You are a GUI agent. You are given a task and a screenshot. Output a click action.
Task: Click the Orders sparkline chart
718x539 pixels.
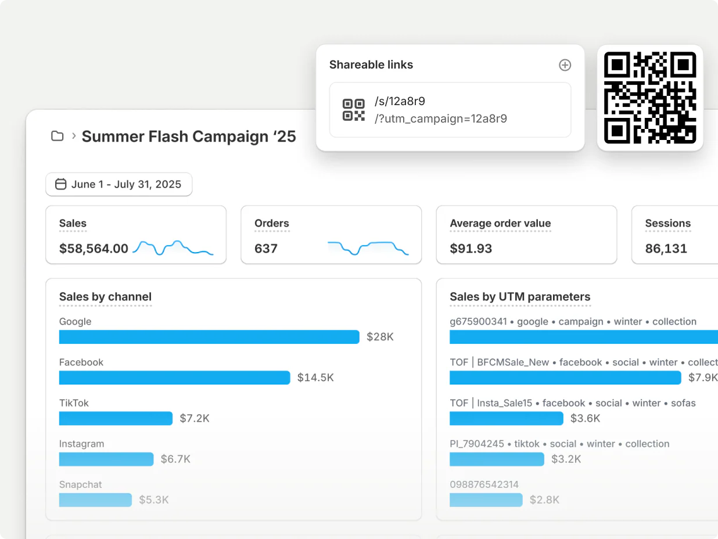pos(368,248)
